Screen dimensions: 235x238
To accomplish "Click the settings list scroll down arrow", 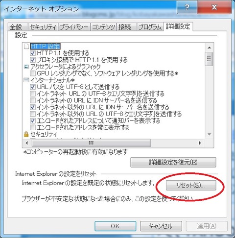I will point(209,134).
